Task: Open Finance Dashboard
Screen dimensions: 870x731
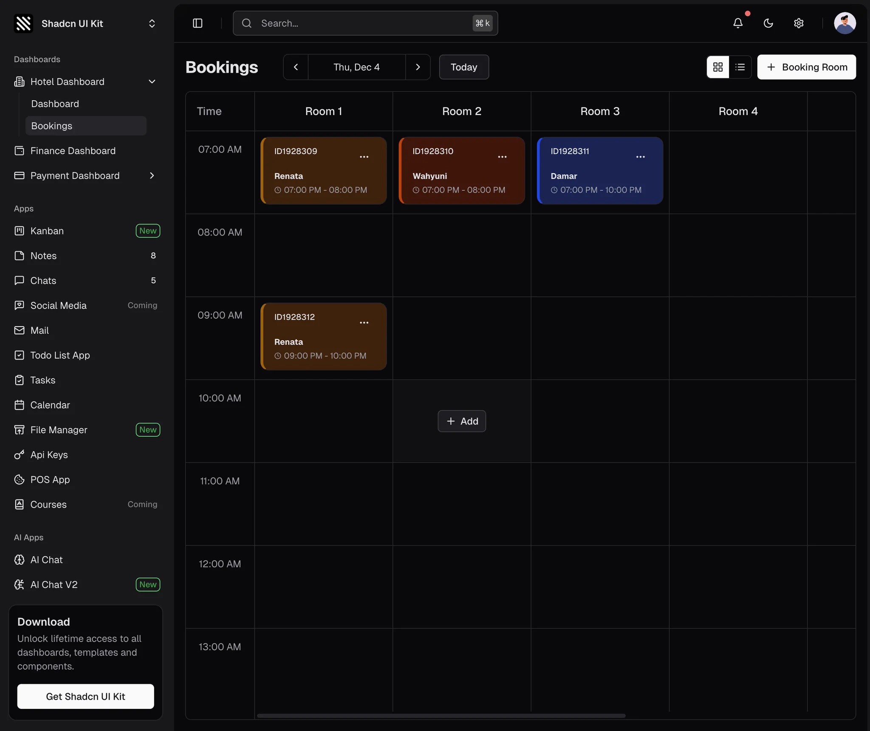Action: coord(85,151)
